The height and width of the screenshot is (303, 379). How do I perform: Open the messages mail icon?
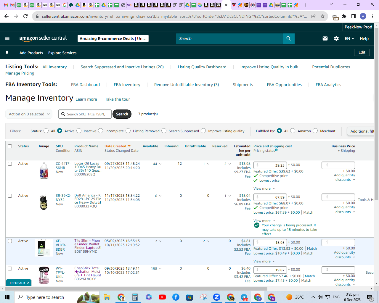[x=325, y=38]
